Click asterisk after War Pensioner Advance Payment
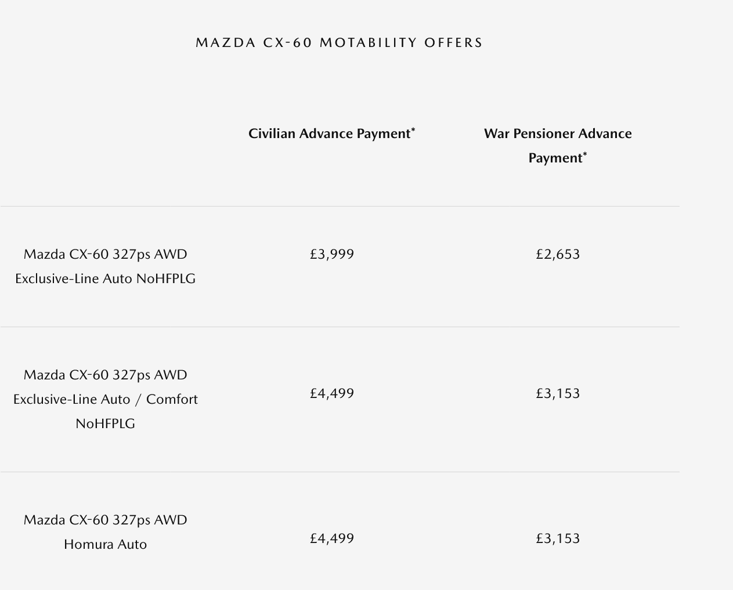 (585, 155)
